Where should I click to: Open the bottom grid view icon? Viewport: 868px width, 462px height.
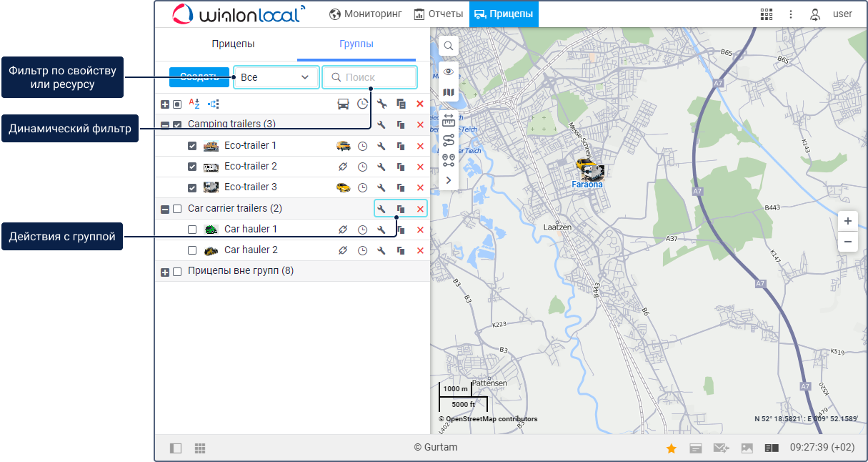[x=200, y=448]
